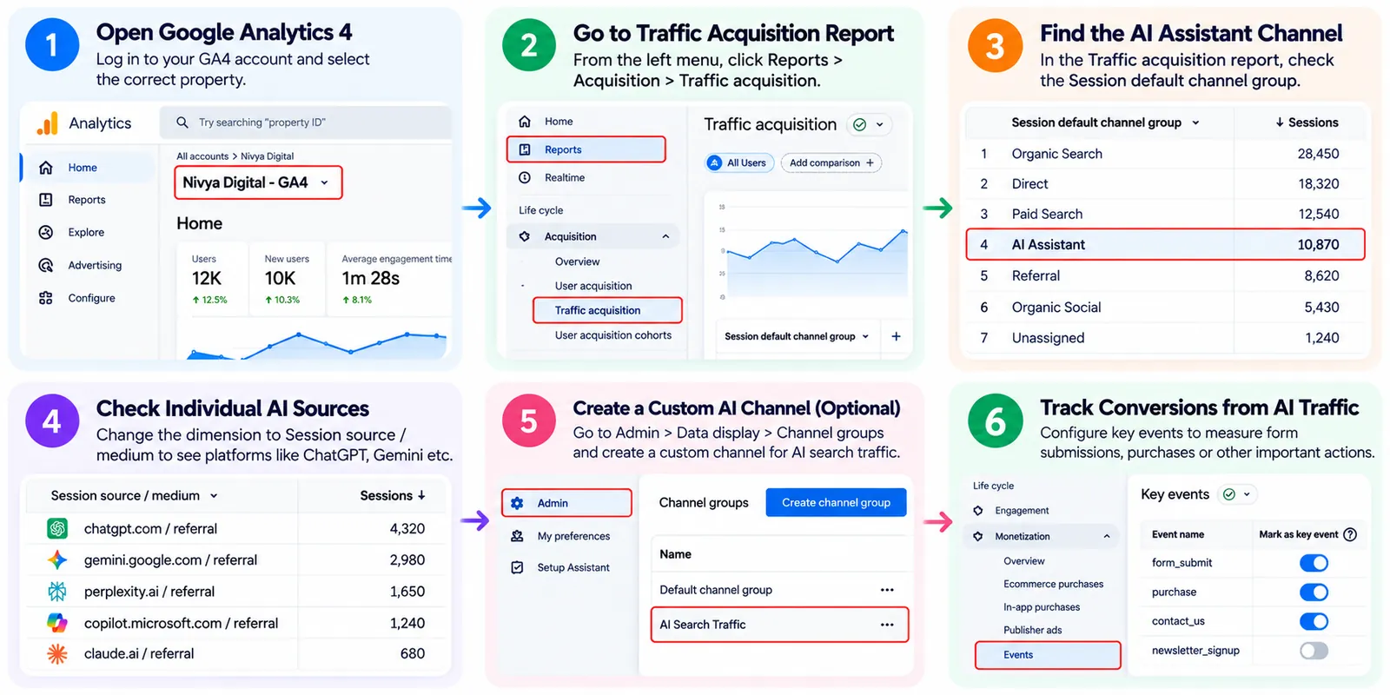Screen dimensions: 1390x695
Task: Select the Configure icon in the sidebar
Action: point(46,298)
